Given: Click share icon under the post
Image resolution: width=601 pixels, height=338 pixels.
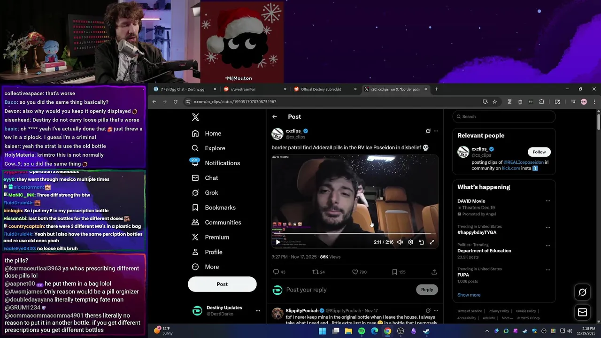Looking at the screenshot, I should point(434,272).
